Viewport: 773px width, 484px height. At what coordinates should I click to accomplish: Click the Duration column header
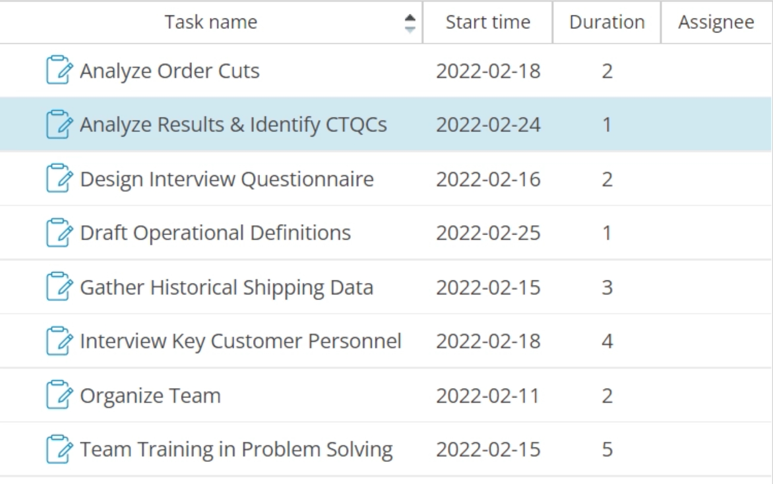607,22
